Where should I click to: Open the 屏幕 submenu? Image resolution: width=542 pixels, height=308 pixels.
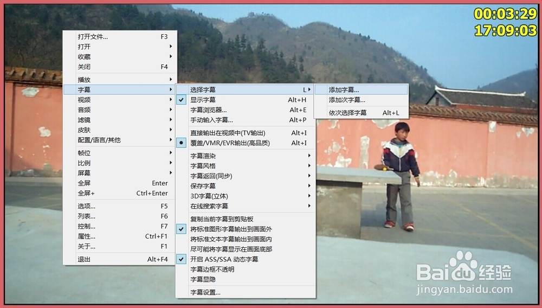point(120,173)
